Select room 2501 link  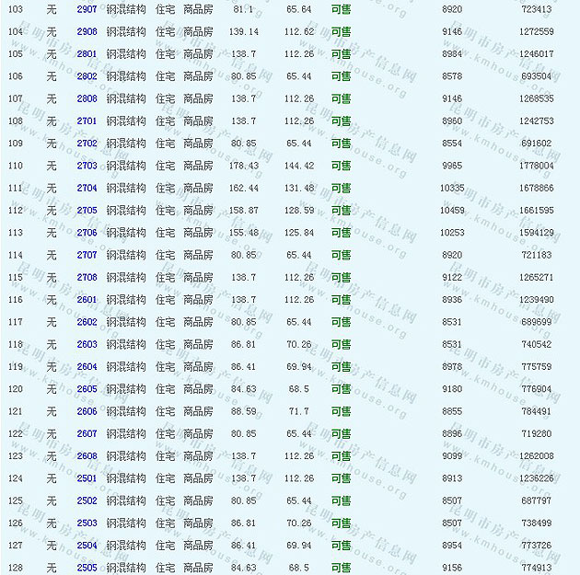(x=87, y=478)
